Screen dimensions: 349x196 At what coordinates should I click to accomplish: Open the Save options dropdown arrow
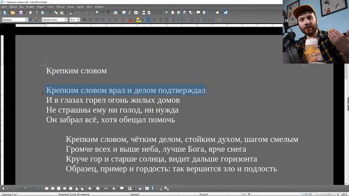coord(25,13)
